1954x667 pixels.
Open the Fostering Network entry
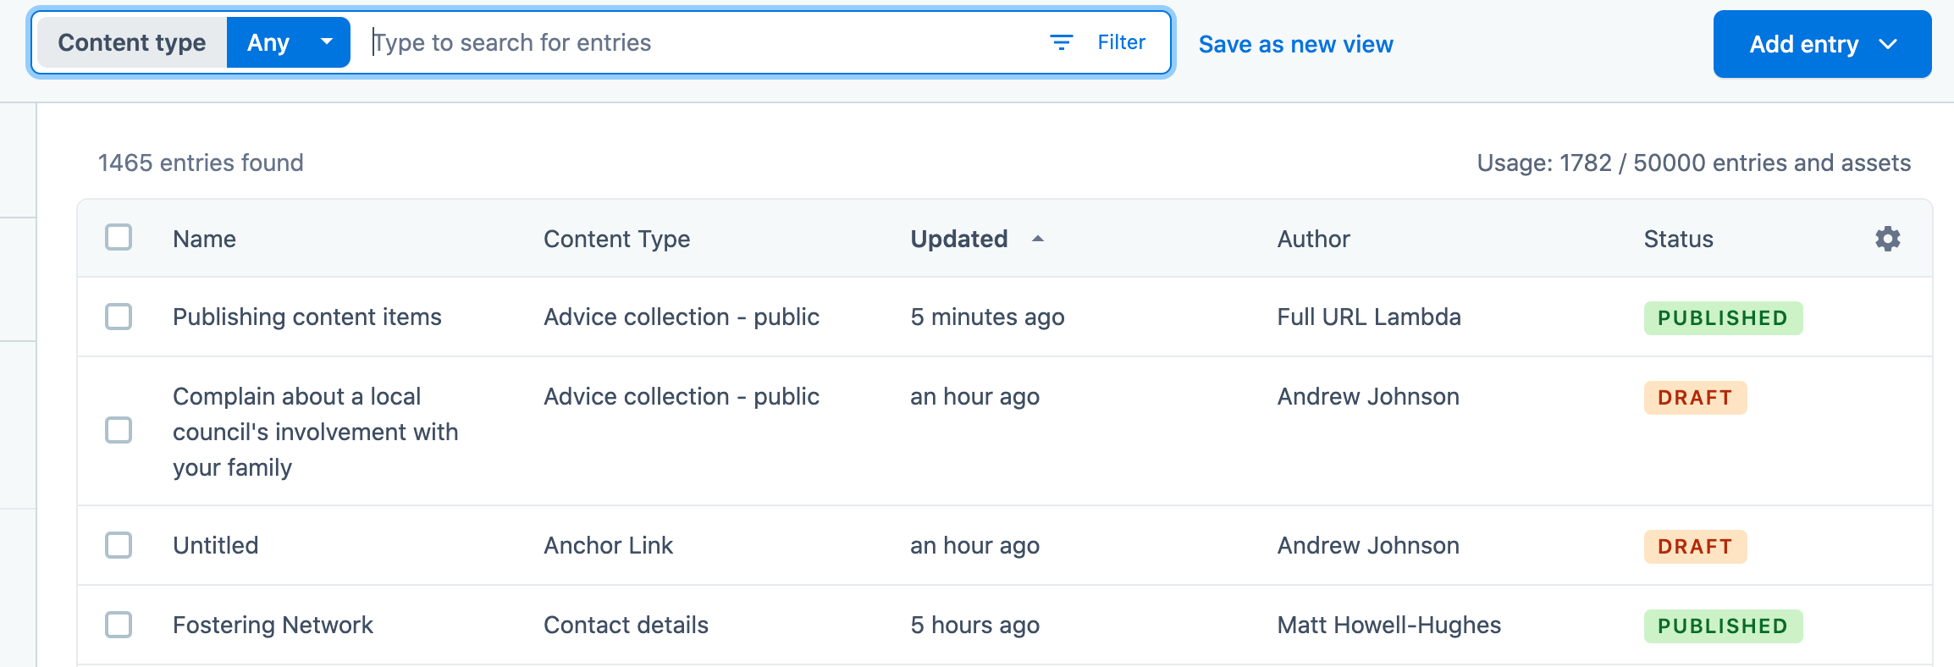pyautogui.click(x=273, y=625)
